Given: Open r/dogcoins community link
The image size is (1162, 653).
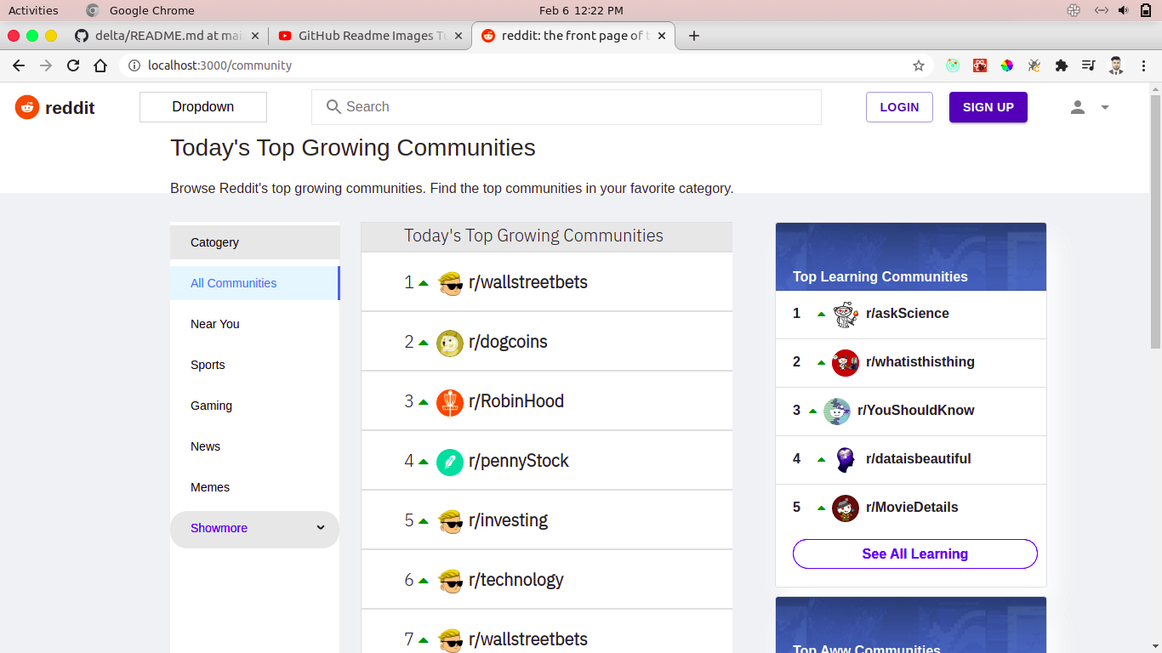Looking at the screenshot, I should point(508,342).
